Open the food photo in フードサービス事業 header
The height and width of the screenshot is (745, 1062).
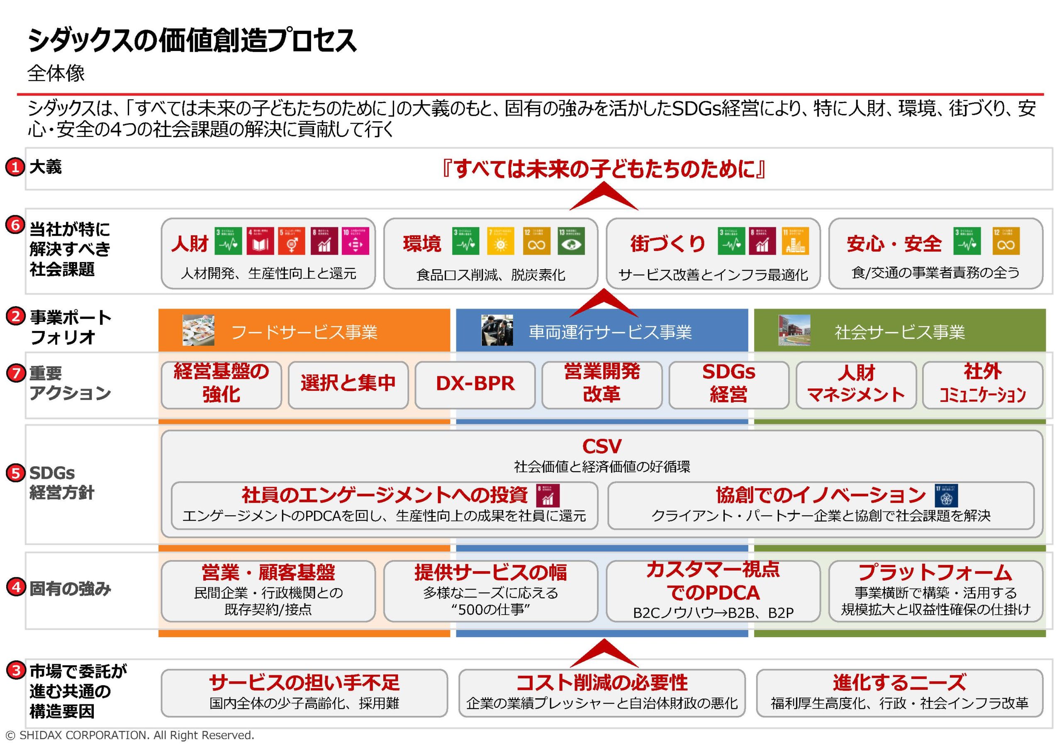point(198,330)
